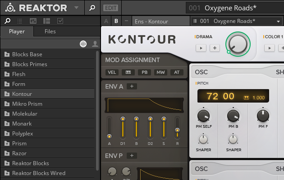This screenshot has height=180, width=284.
Task: Open the Polyplex folder
Action: coord(47,134)
